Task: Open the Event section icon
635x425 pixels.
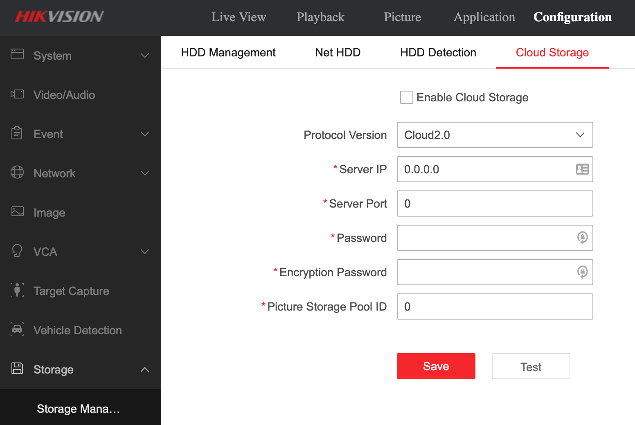Action: (17, 134)
